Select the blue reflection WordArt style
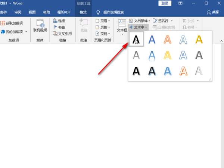Image resolution: width=224 pixels, height=168 pixels. tap(152, 56)
